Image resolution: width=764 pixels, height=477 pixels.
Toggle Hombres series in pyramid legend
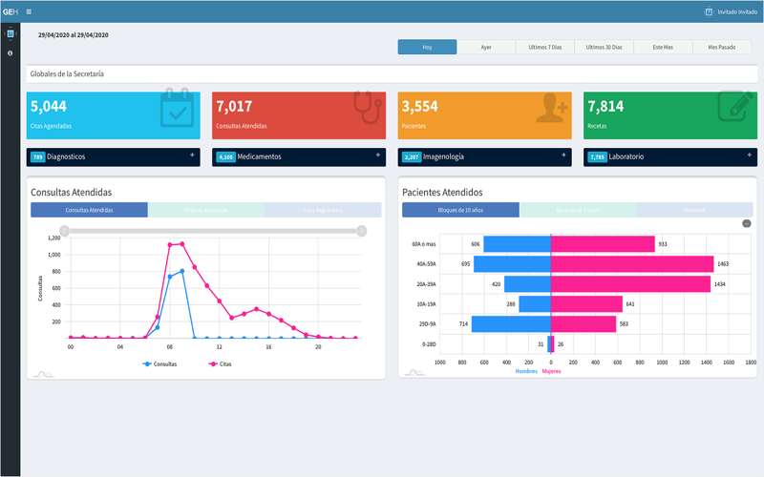(526, 371)
